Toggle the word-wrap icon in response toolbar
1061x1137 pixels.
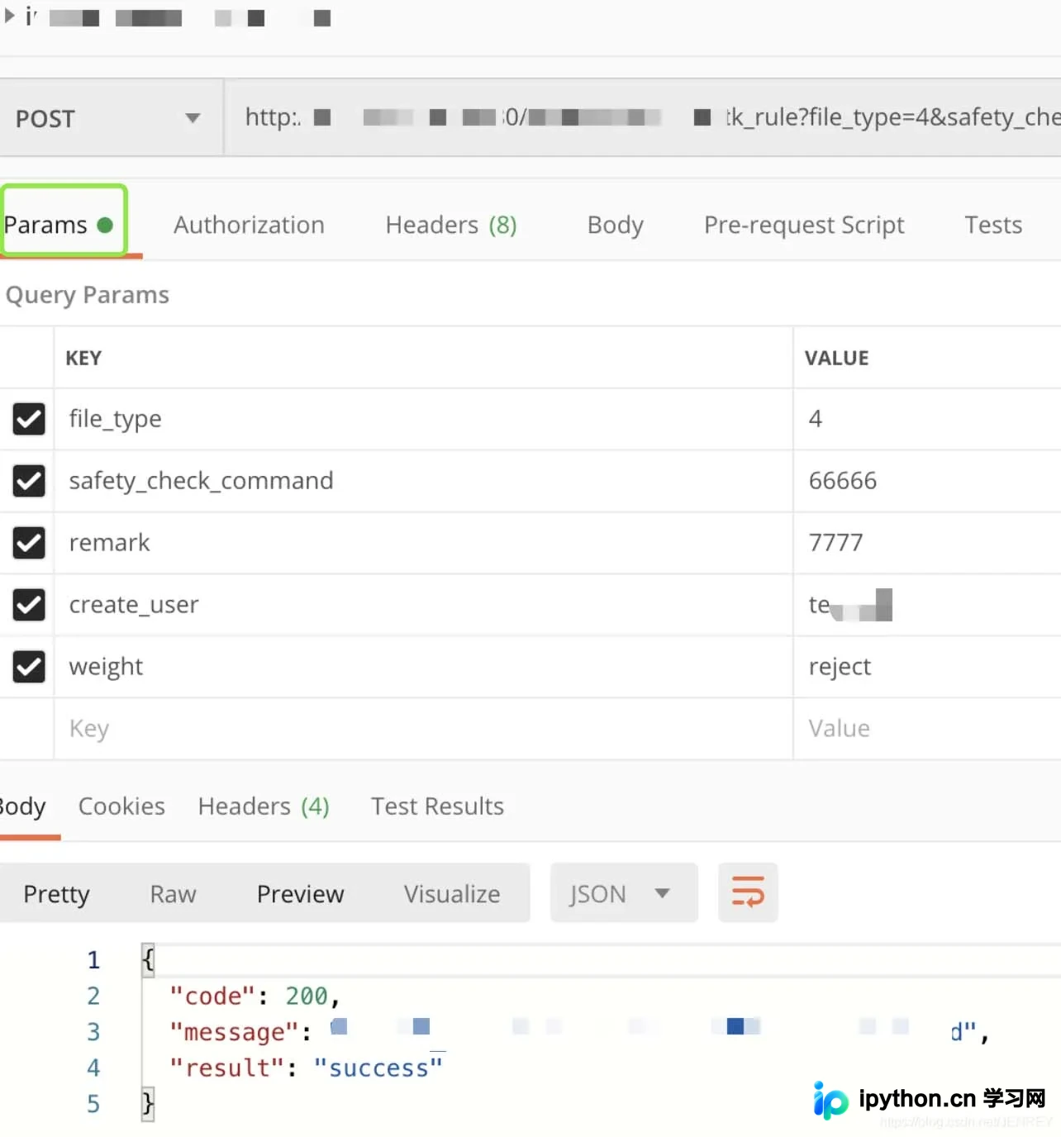tap(748, 892)
